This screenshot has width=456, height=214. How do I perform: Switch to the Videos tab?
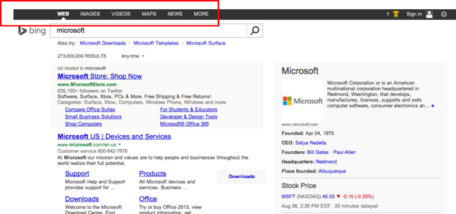121,14
